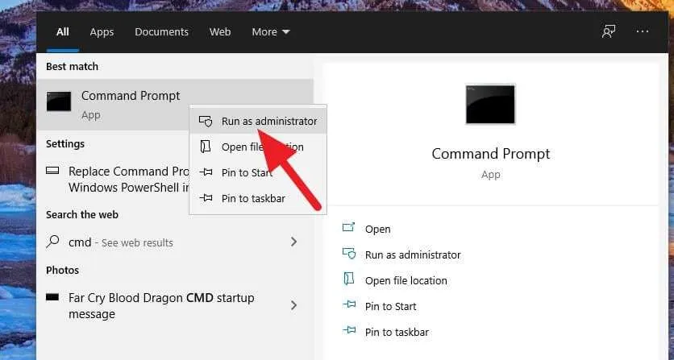Click the pin icon beside Pin to taskbar in context menu

206,198
